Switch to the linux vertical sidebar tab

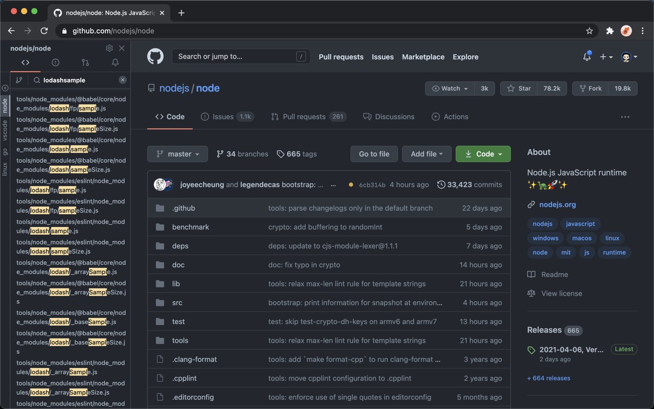(x=5, y=169)
